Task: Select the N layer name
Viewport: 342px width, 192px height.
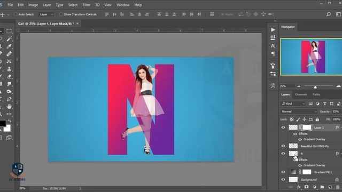Action: [x=302, y=154]
